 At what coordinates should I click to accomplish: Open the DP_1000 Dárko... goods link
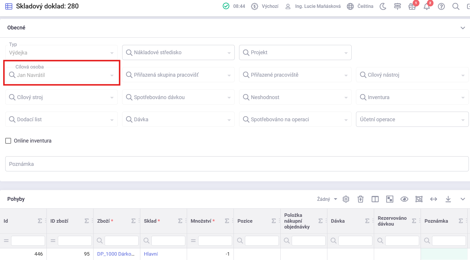(116, 254)
